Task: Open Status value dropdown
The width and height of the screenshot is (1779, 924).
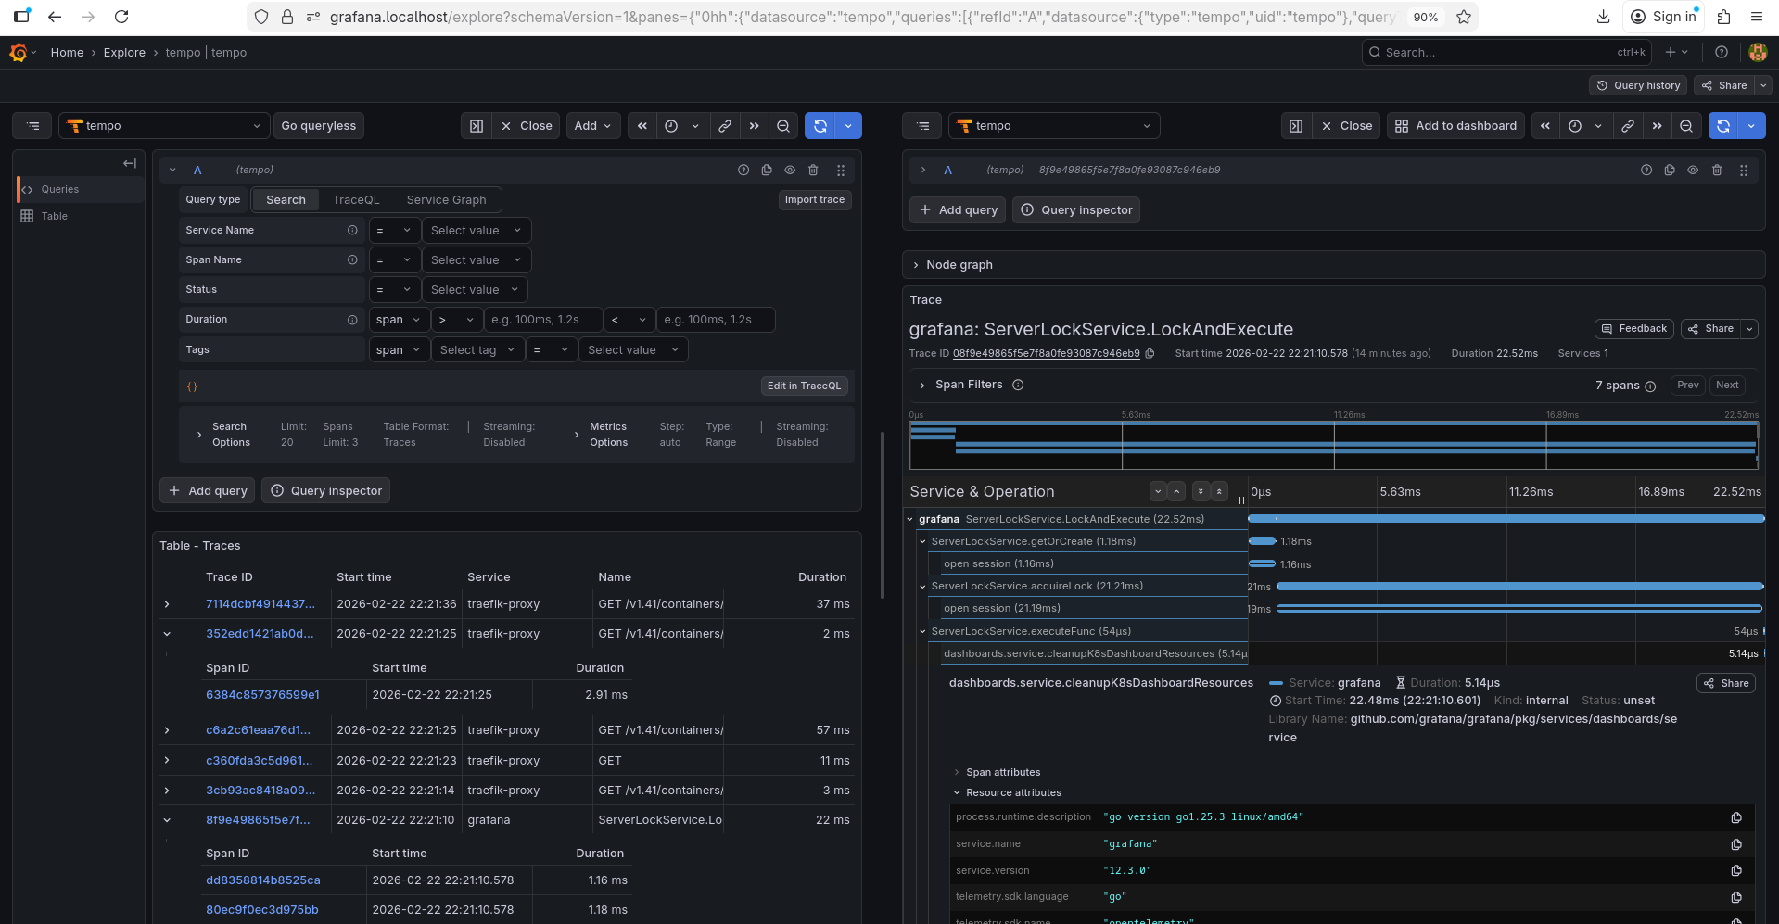Action: point(475,290)
